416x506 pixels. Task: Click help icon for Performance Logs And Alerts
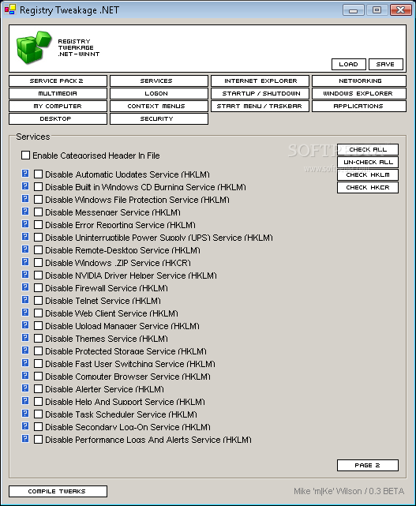click(25, 439)
